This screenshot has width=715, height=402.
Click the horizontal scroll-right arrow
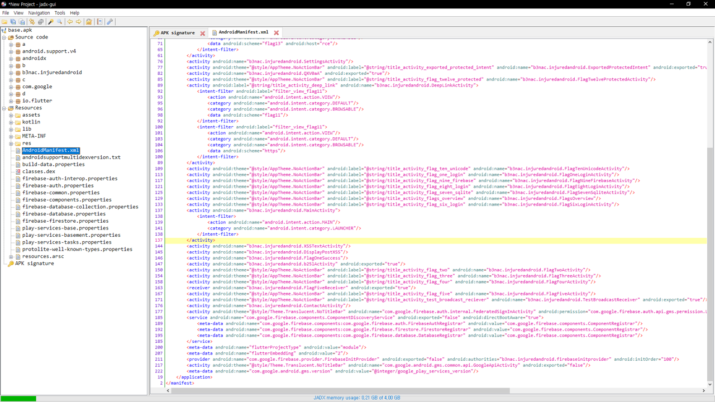(704, 391)
